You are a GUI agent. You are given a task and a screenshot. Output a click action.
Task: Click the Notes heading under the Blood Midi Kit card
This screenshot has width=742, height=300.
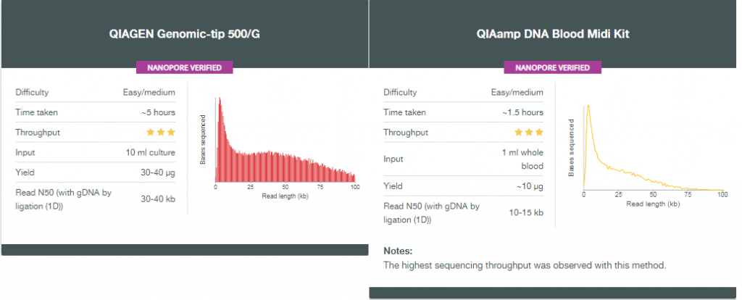pyautogui.click(x=398, y=251)
